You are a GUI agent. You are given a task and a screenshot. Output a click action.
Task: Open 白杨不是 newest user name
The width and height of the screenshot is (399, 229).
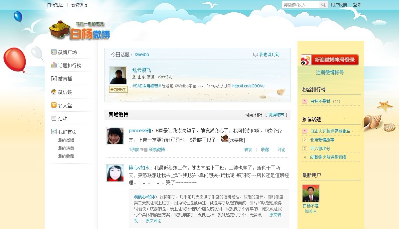point(311,206)
